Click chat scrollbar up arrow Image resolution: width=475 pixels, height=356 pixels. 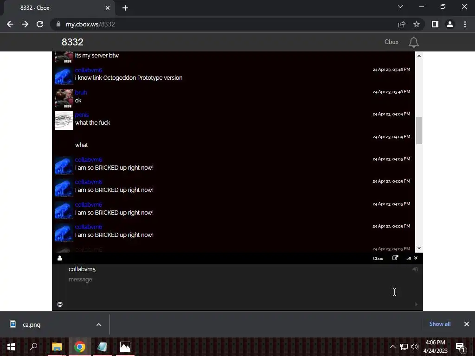[419, 56]
